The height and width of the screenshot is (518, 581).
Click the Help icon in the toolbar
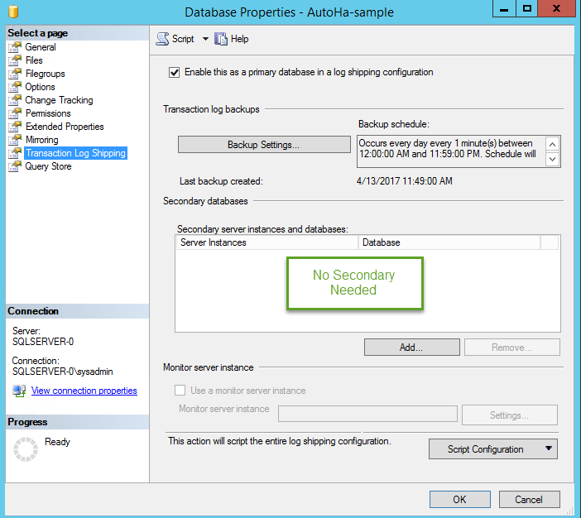coord(221,39)
